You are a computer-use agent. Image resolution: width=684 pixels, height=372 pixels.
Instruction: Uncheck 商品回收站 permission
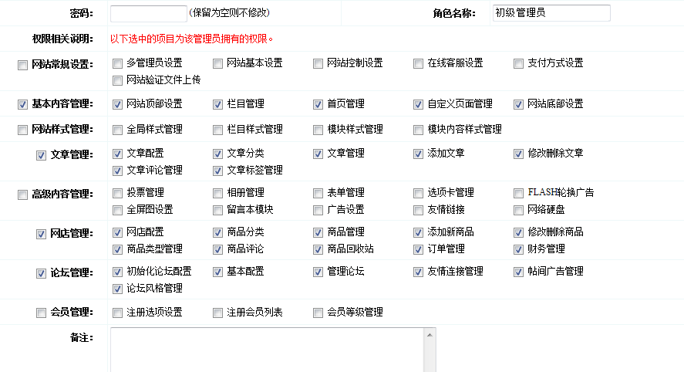[x=318, y=250]
